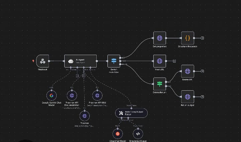Click the Switch node middle output connector
This screenshot has width=241, height=142.
[120, 61]
